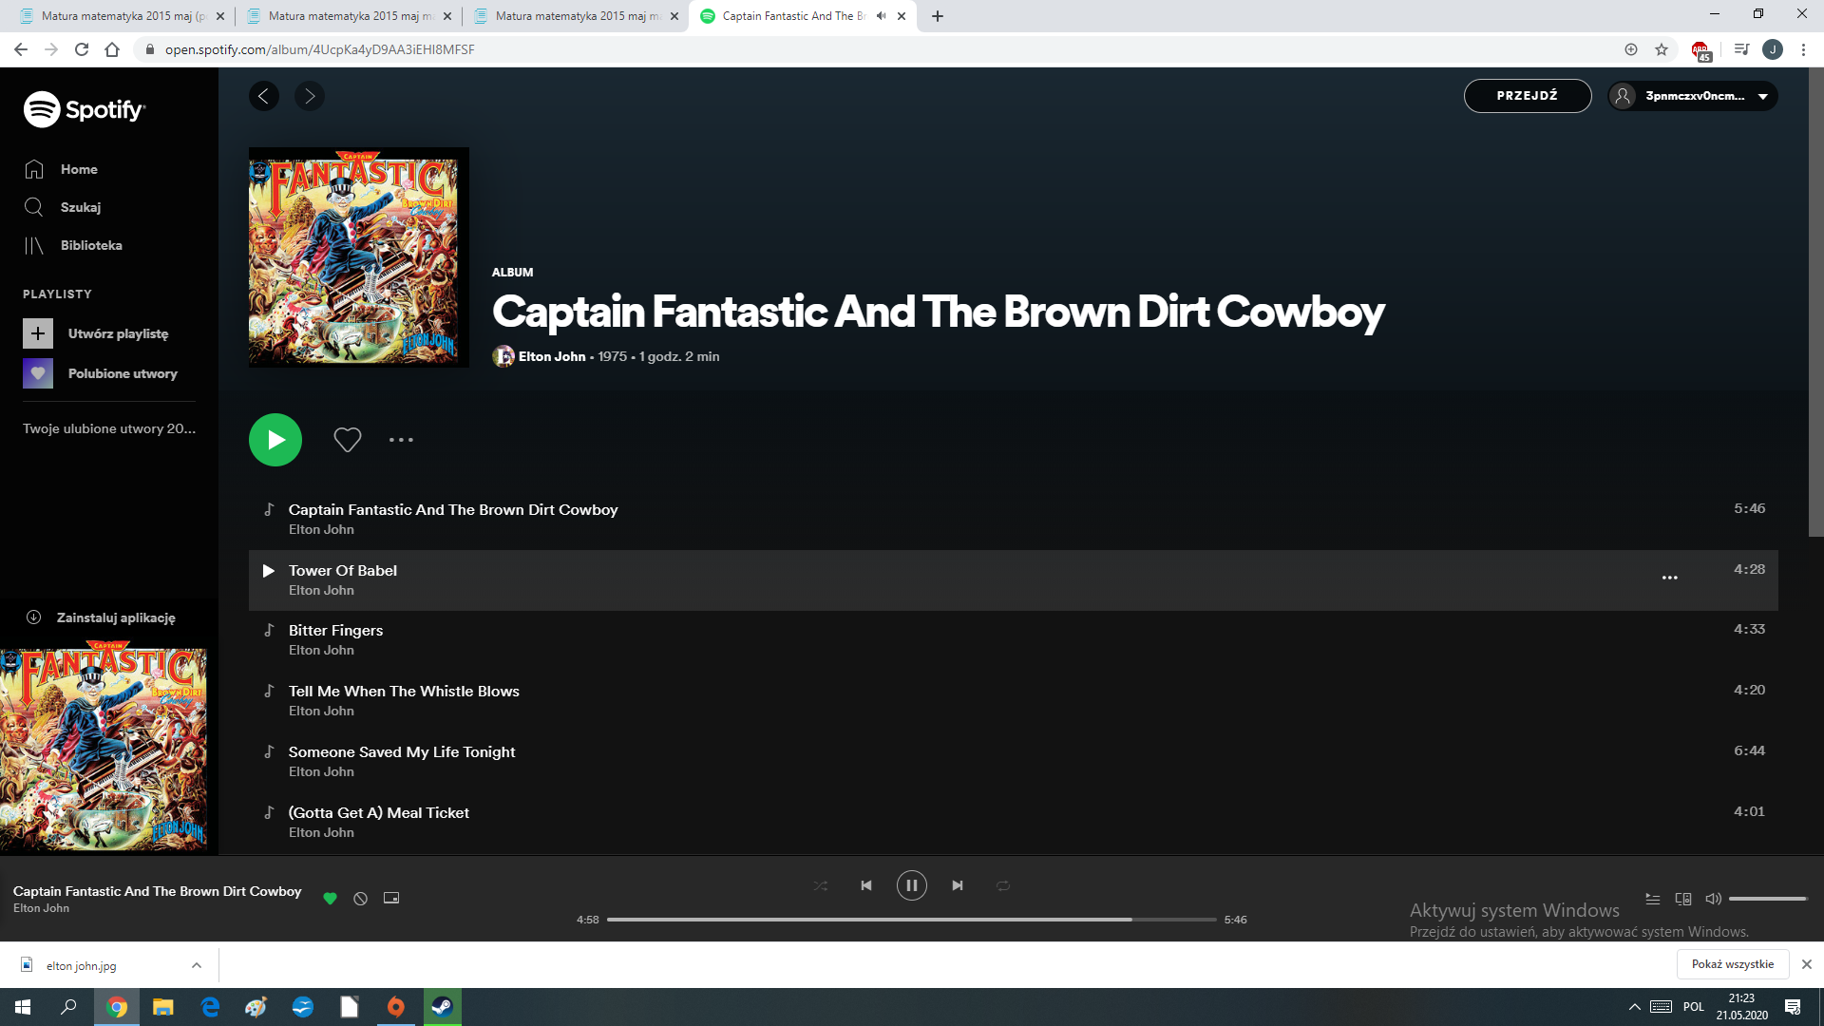This screenshot has height=1026, width=1824.
Task: Unlike the now playing song heart
Action: 331,898
